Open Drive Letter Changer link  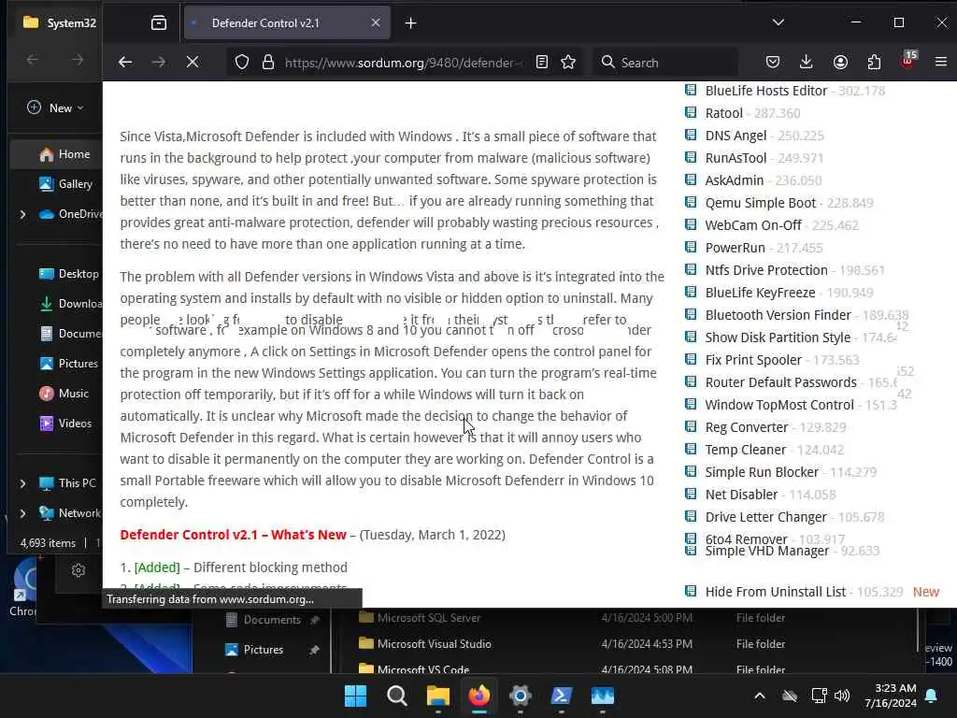(766, 517)
